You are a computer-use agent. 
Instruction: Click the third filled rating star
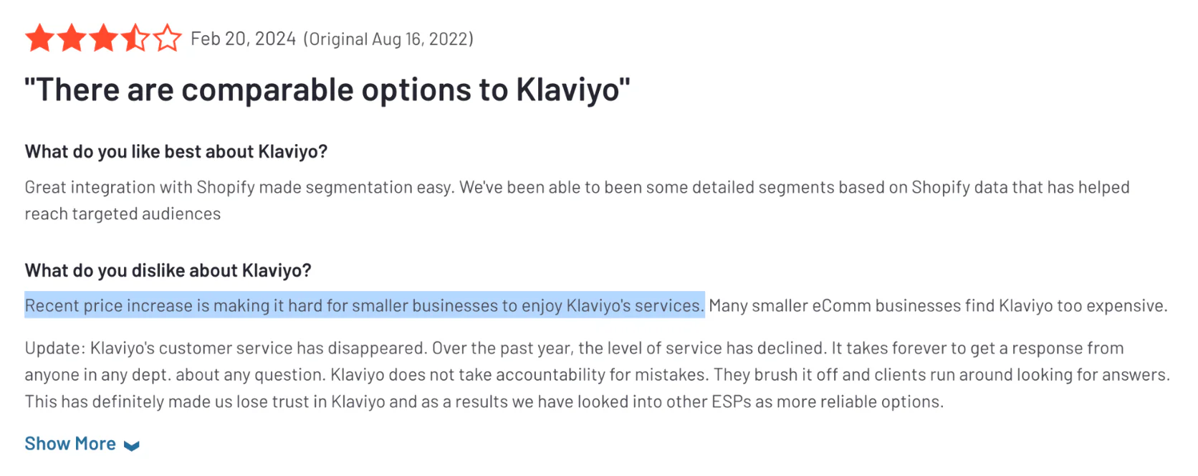click(104, 38)
